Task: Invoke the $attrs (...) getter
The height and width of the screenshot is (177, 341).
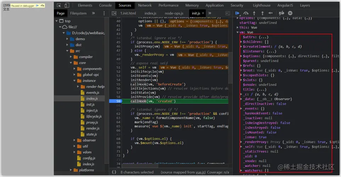Action: 264,37
